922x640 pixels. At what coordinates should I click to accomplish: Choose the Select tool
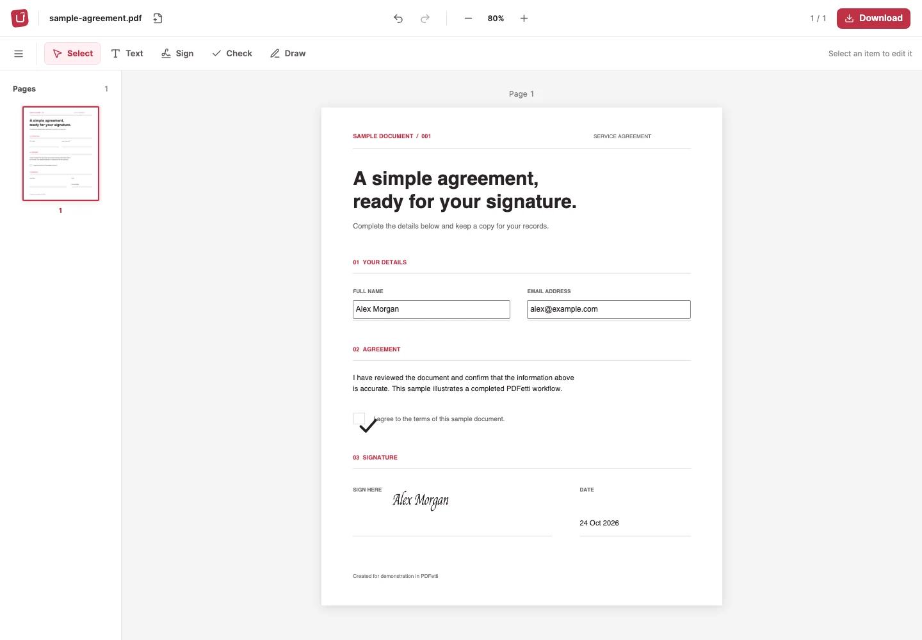tap(72, 54)
